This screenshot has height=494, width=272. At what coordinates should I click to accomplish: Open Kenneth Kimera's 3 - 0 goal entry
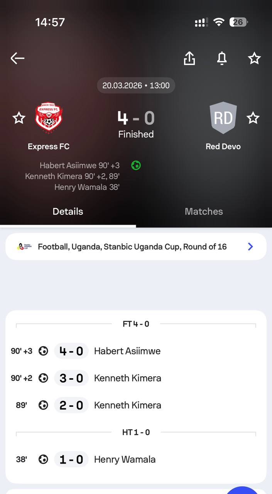point(128,378)
